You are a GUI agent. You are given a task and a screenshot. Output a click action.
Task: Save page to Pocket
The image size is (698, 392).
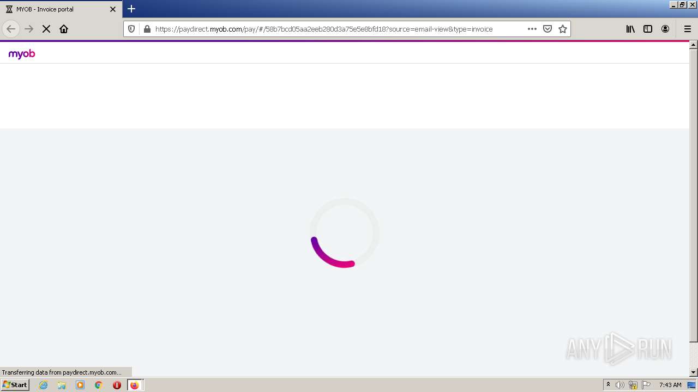pos(547,29)
